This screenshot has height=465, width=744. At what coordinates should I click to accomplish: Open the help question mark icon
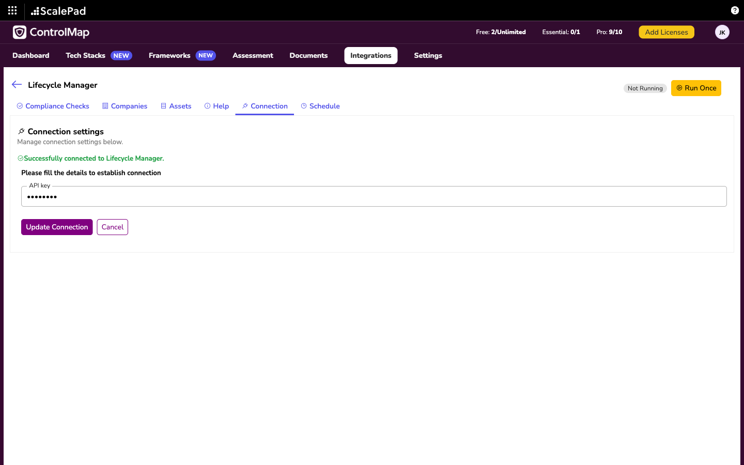(735, 10)
